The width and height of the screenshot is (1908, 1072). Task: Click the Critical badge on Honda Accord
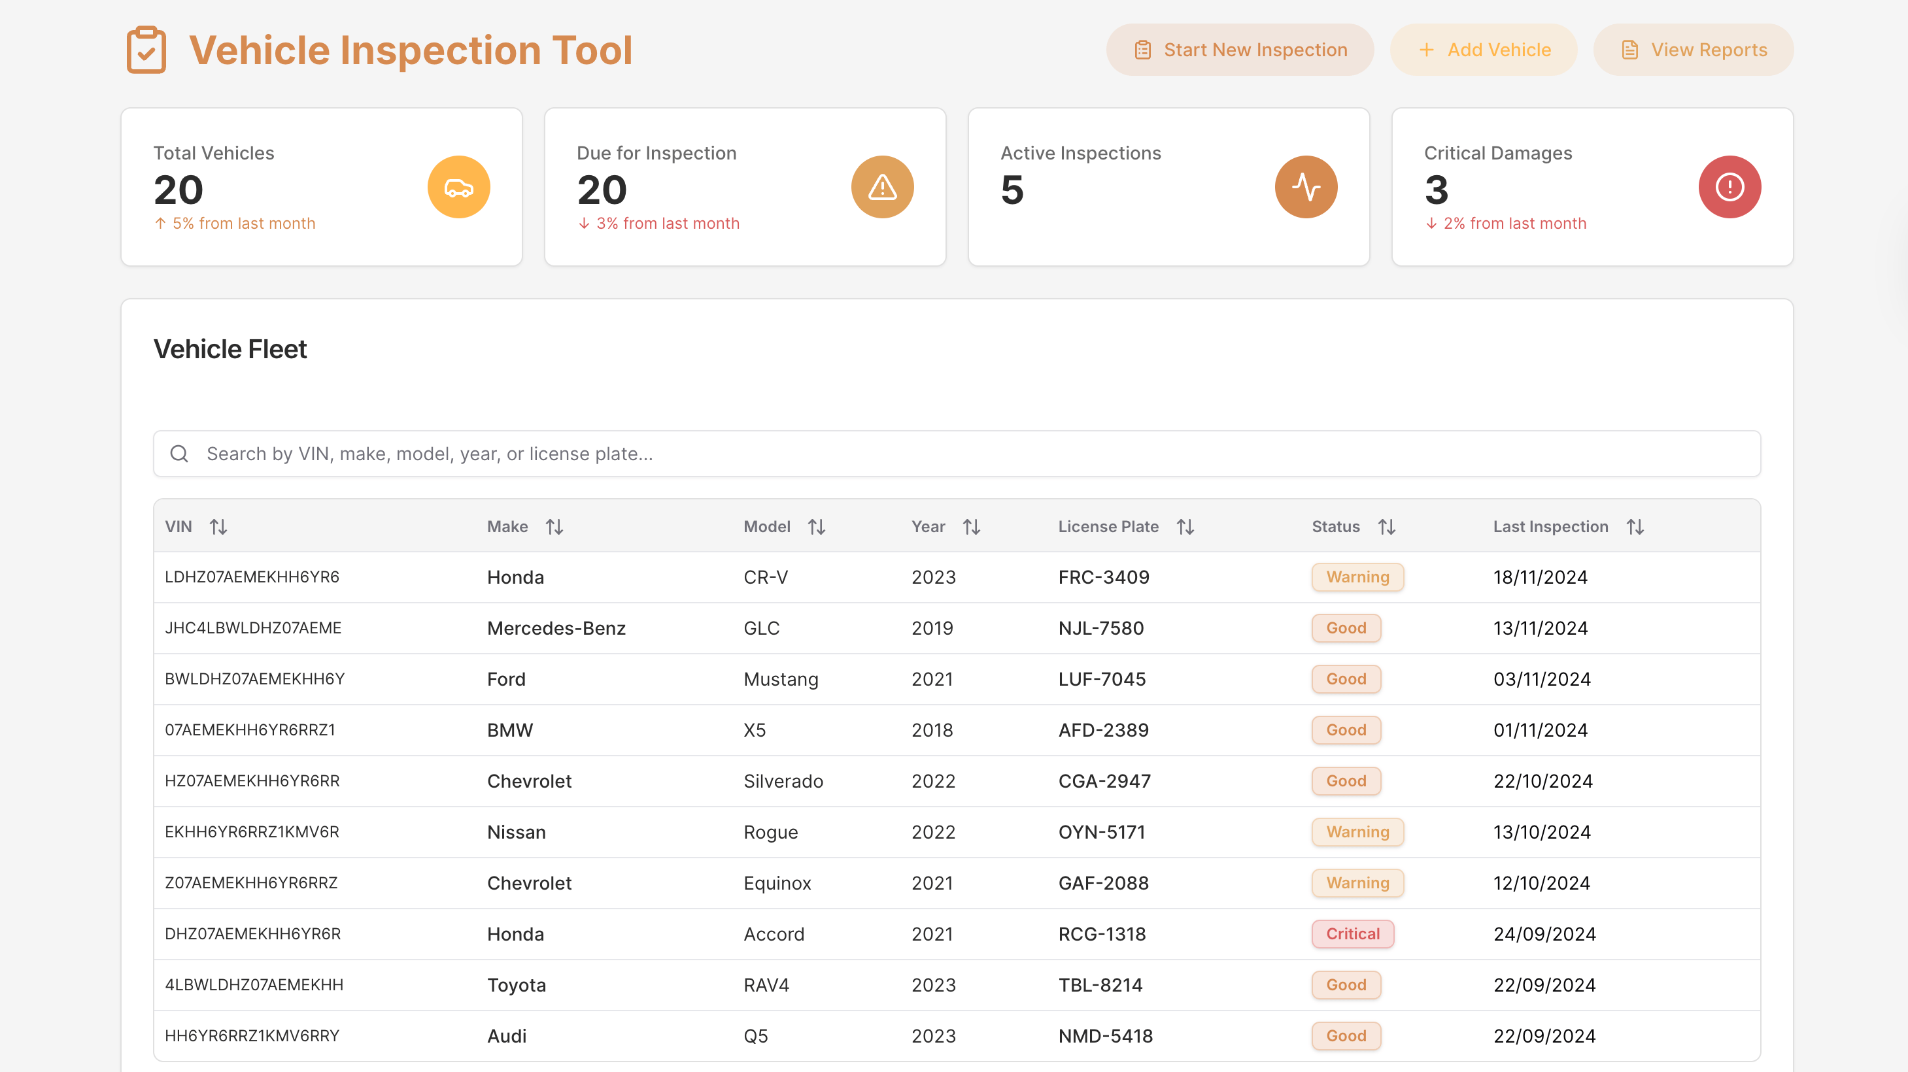pos(1352,933)
